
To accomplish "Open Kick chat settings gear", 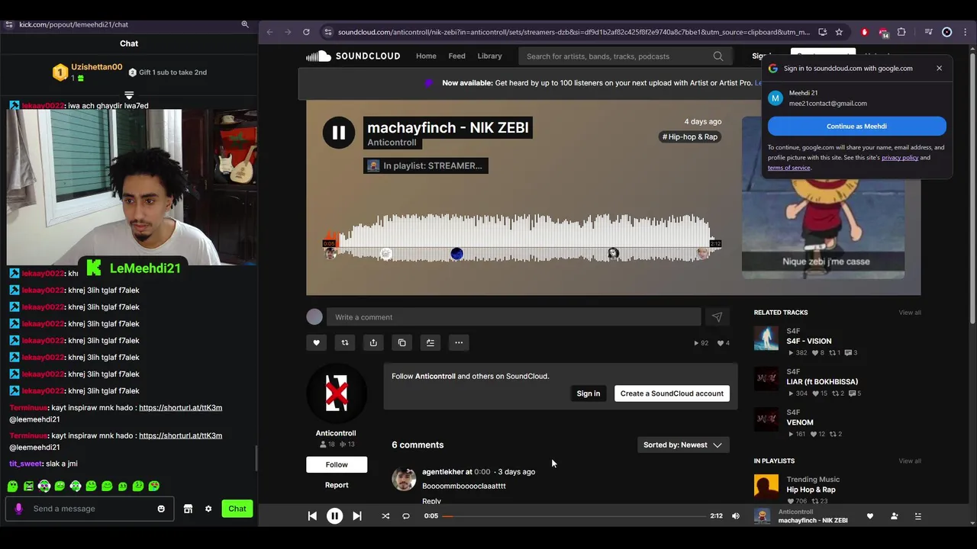I will pyautogui.click(x=208, y=509).
